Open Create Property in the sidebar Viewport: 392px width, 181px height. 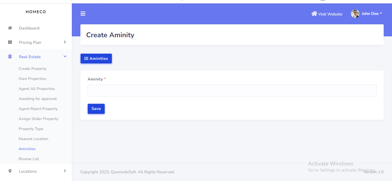[x=32, y=69]
